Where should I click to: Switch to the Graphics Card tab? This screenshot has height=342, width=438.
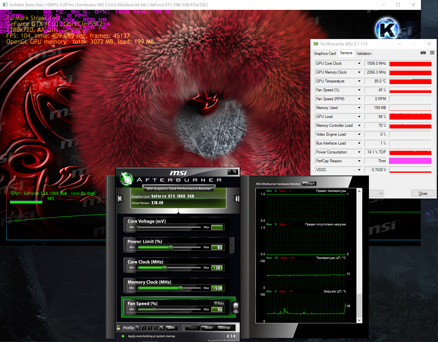325,53
